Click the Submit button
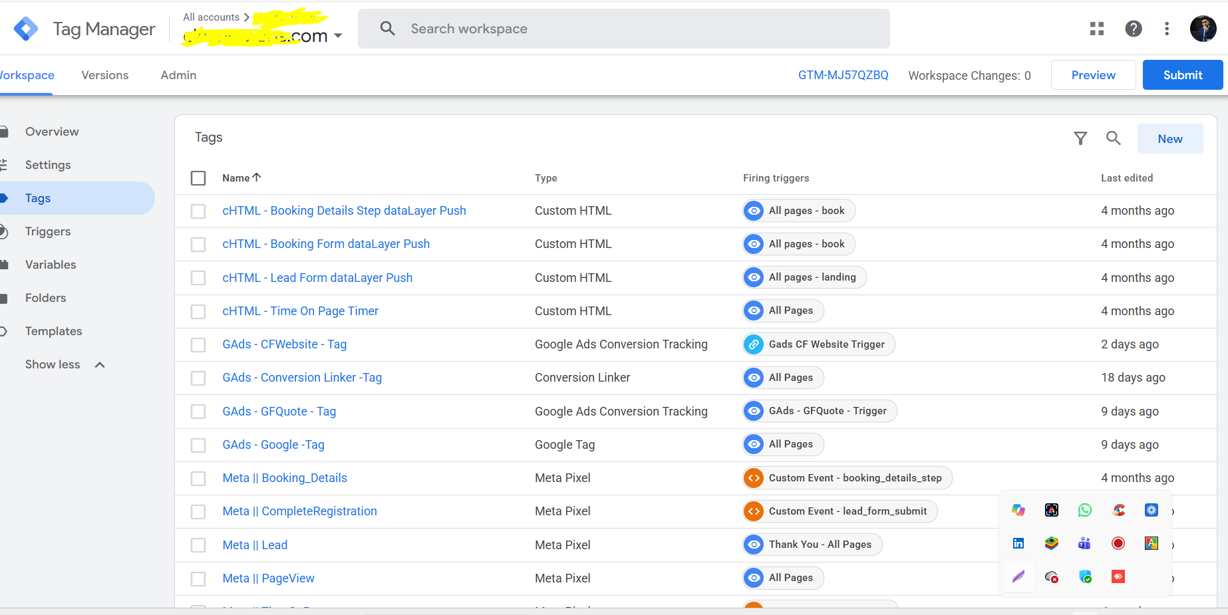The image size is (1228, 615). point(1183,75)
